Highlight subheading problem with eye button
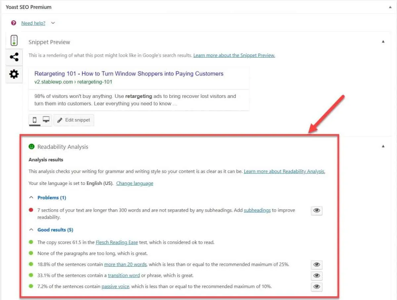 click(x=317, y=211)
